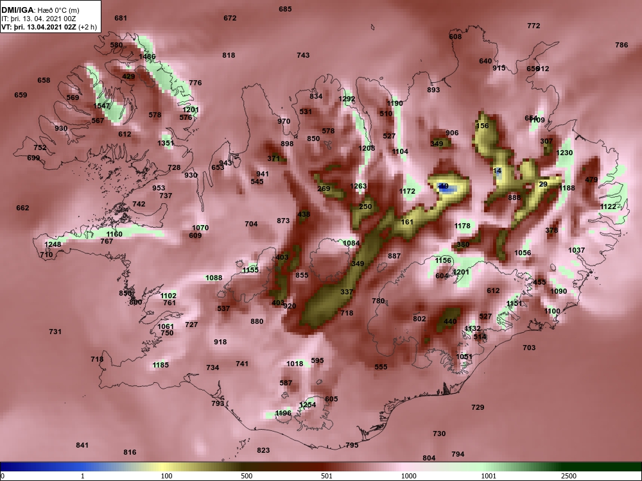Viewport: 642px width, 481px height.
Task: Select the map value 906
Action: point(452,133)
